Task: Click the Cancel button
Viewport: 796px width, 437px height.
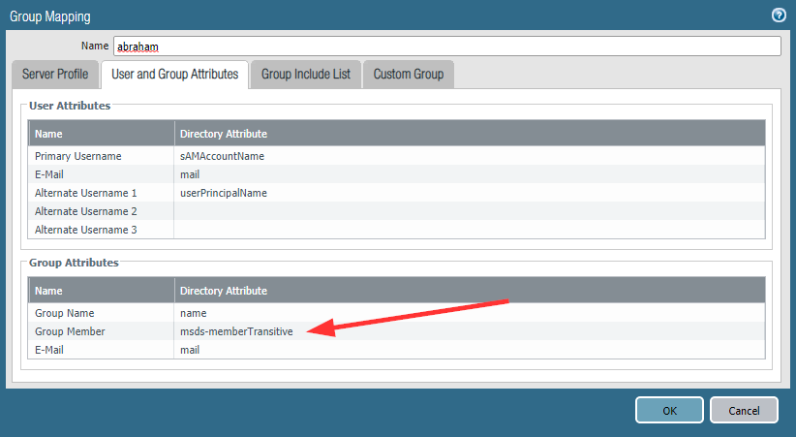Action: click(x=743, y=410)
